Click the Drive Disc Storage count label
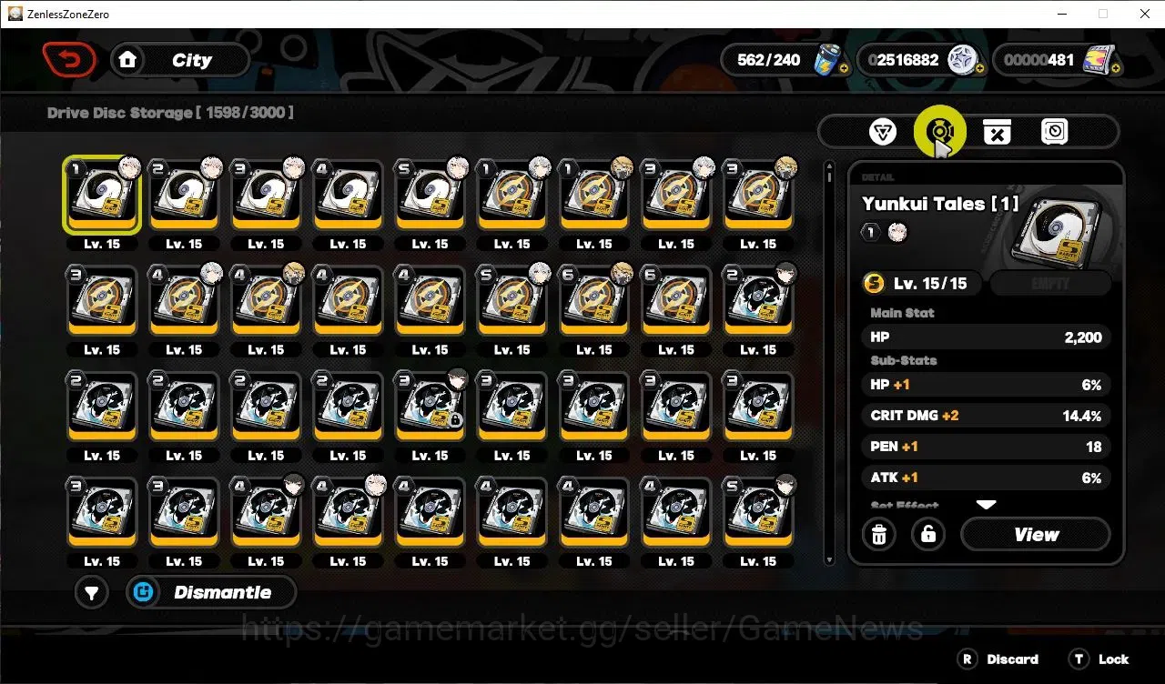The width and height of the screenshot is (1165, 684). (170, 113)
